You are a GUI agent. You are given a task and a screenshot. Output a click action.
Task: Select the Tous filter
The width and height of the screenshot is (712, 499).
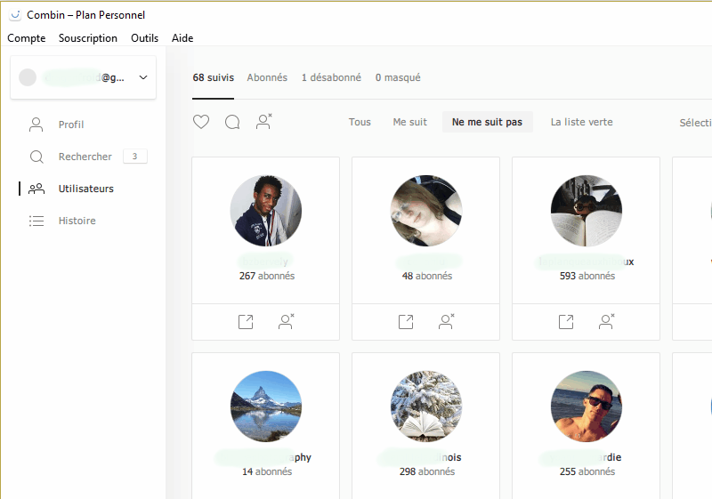tap(360, 122)
